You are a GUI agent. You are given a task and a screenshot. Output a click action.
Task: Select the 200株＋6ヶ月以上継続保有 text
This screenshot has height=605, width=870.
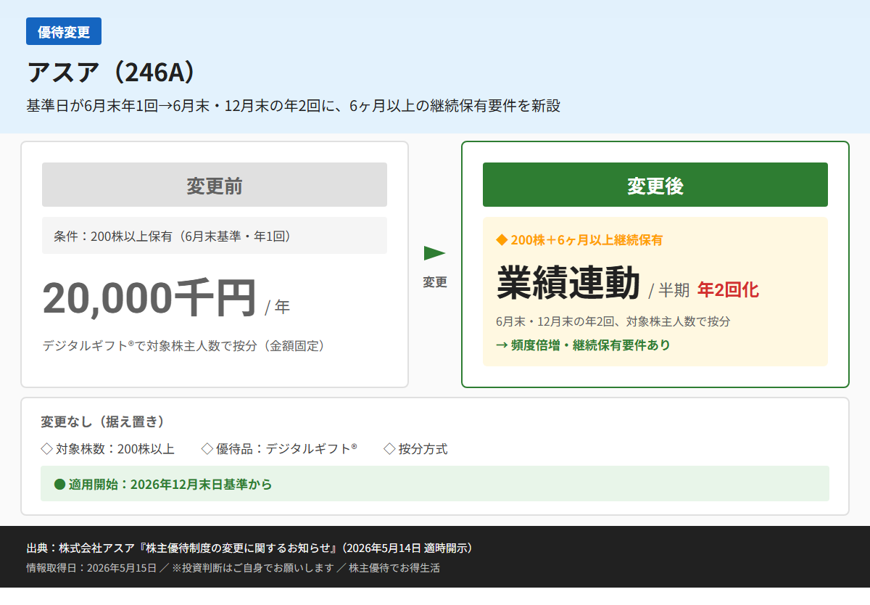pyautogui.click(x=587, y=239)
